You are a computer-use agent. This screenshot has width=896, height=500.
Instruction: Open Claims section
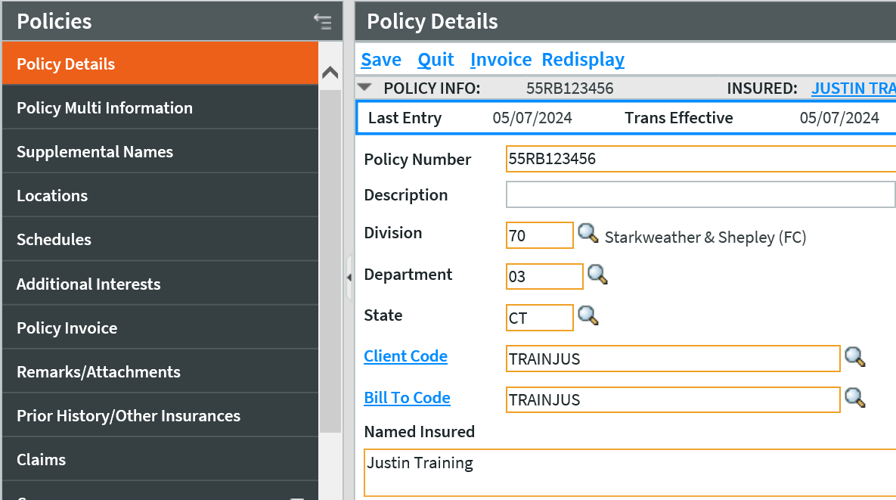pyautogui.click(x=160, y=459)
